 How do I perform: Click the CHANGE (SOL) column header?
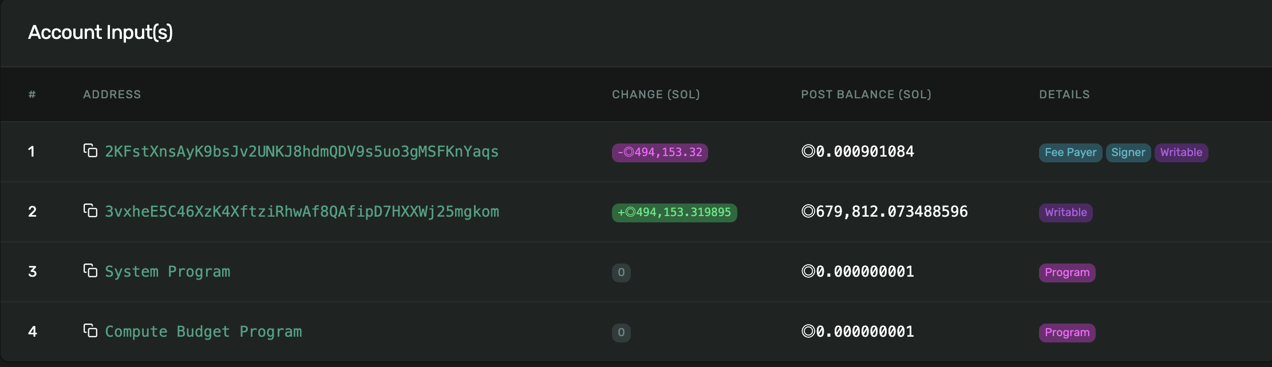click(656, 94)
